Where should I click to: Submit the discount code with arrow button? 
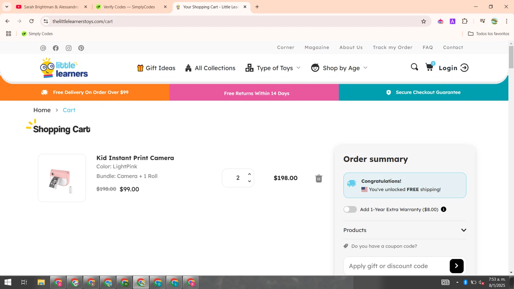pos(456,266)
